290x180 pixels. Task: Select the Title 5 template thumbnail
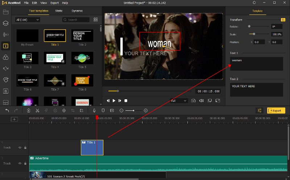point(82,58)
